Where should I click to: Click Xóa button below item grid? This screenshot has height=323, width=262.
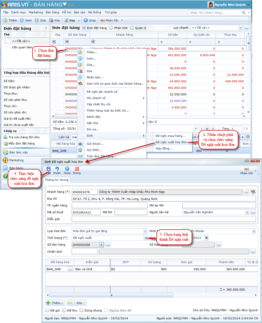pyautogui.click(x=76, y=303)
